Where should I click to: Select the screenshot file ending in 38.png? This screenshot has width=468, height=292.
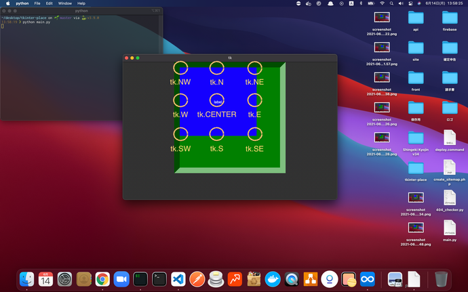[382, 83]
